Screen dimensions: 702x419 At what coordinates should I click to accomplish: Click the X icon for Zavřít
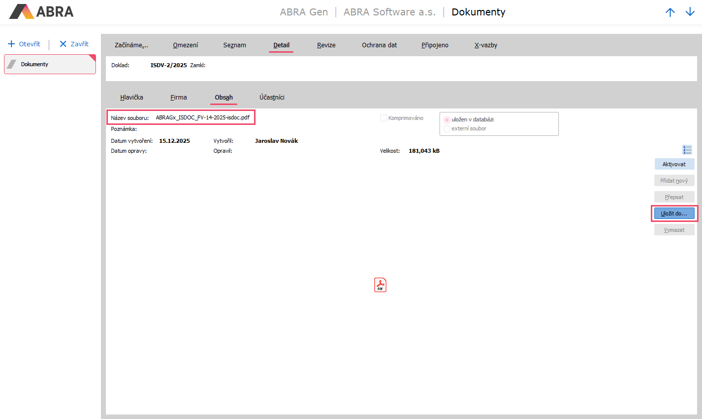click(63, 44)
